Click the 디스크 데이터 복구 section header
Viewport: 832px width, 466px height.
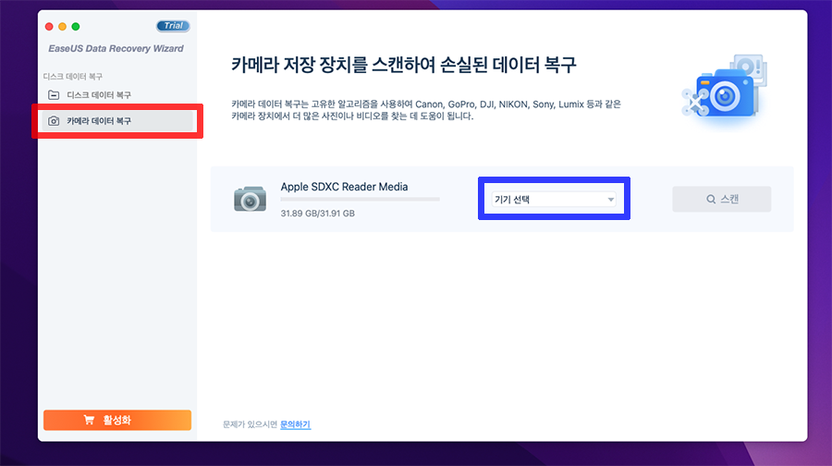(73, 77)
